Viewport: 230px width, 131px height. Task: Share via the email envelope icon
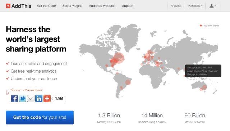coord(31,98)
